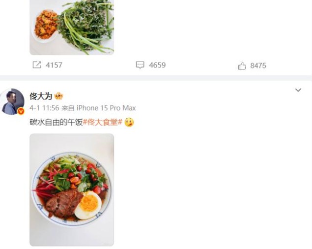Click the drooling emoji in post text
312x249 pixels.
click(x=129, y=122)
